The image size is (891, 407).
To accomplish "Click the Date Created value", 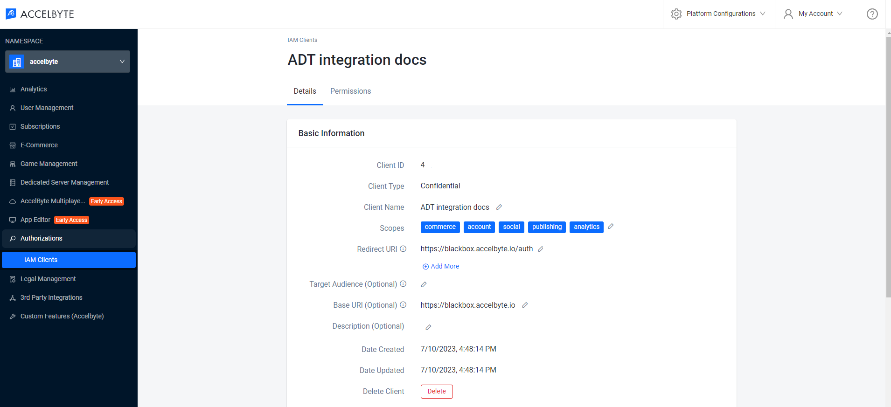I will pyautogui.click(x=458, y=349).
